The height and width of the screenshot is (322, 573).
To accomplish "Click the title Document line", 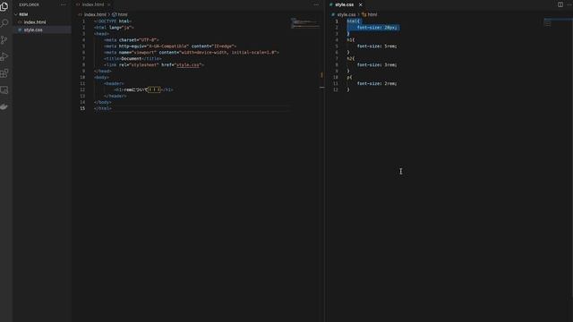I will tap(133, 58).
